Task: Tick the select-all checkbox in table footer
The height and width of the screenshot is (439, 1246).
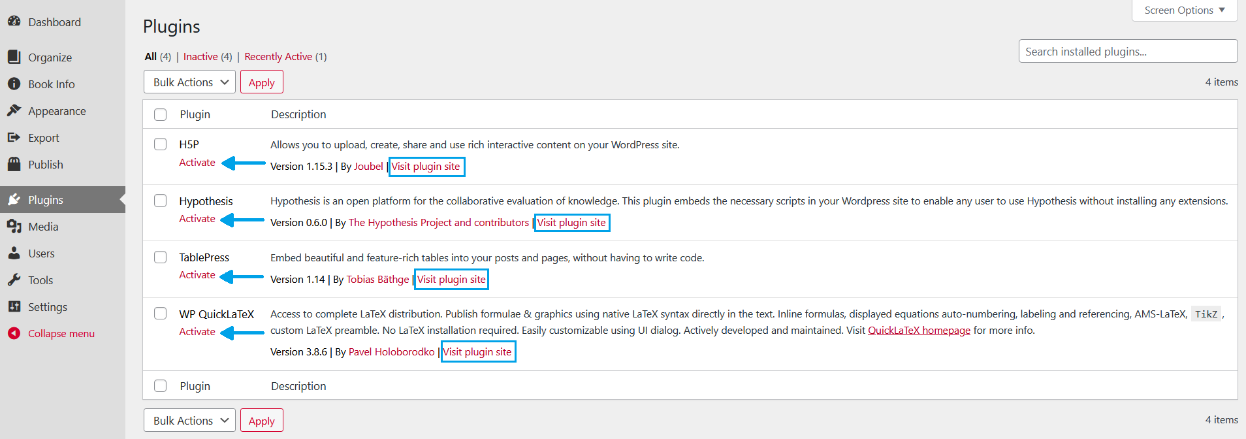Action: 160,385
